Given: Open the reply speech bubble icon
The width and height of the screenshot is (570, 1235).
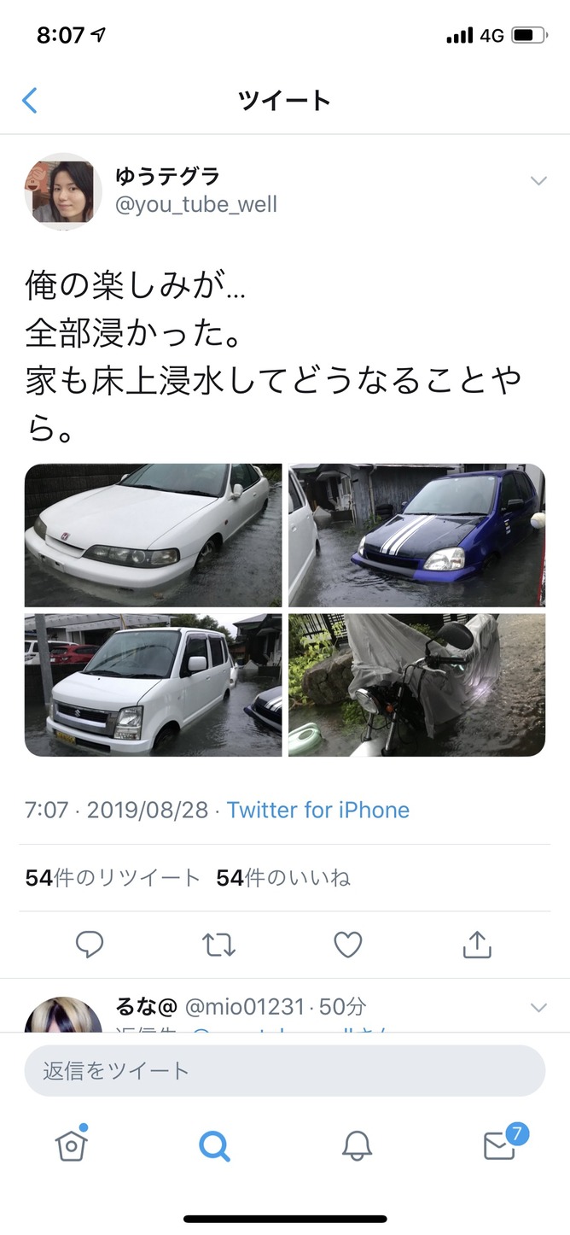Looking at the screenshot, I should pyautogui.click(x=90, y=945).
